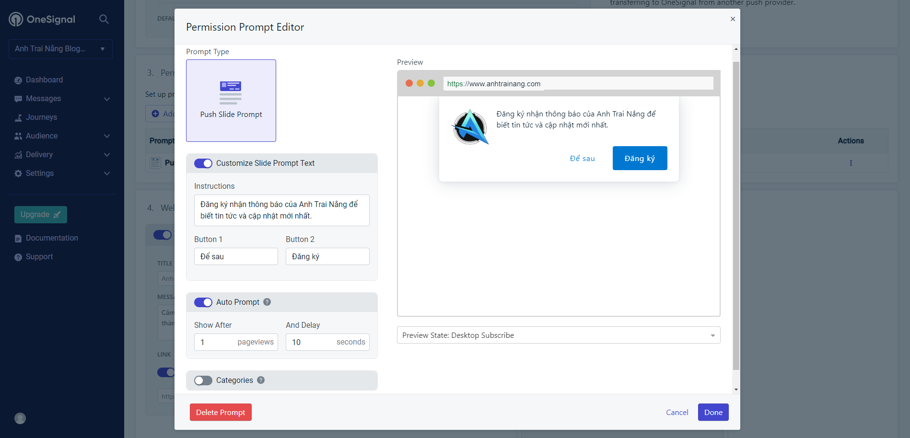Click the Upgrade button

coord(41,215)
